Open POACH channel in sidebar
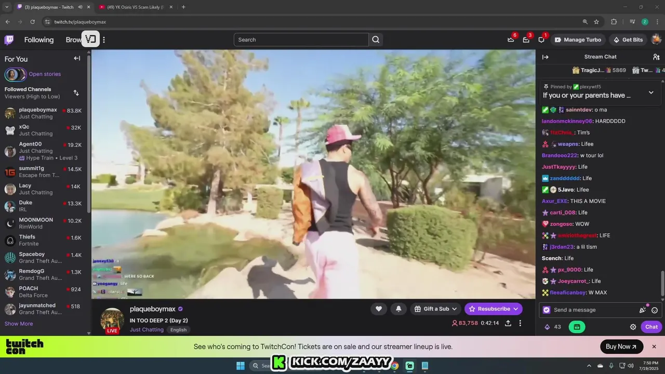This screenshot has width=665, height=374. [x=43, y=291]
